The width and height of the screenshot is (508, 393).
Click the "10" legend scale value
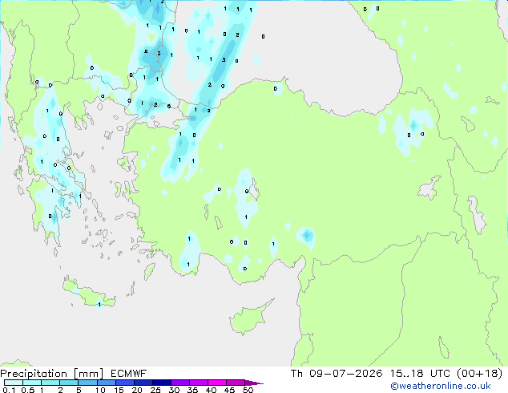pos(100,390)
